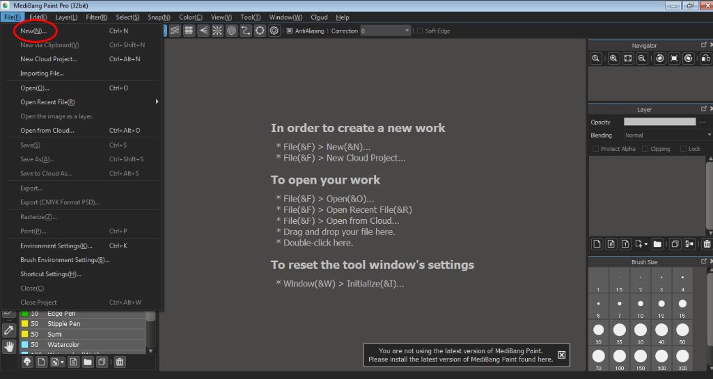
Task: Click Navigator actual size magnifier icon
Action: click(596, 58)
